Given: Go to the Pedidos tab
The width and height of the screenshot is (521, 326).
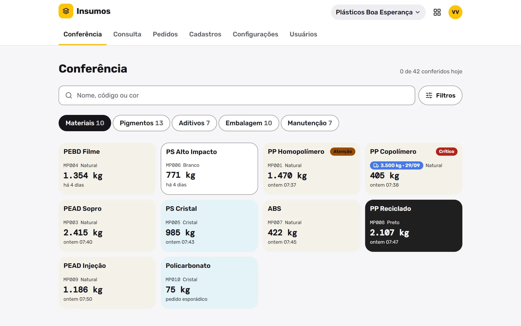Looking at the screenshot, I should click(x=165, y=34).
